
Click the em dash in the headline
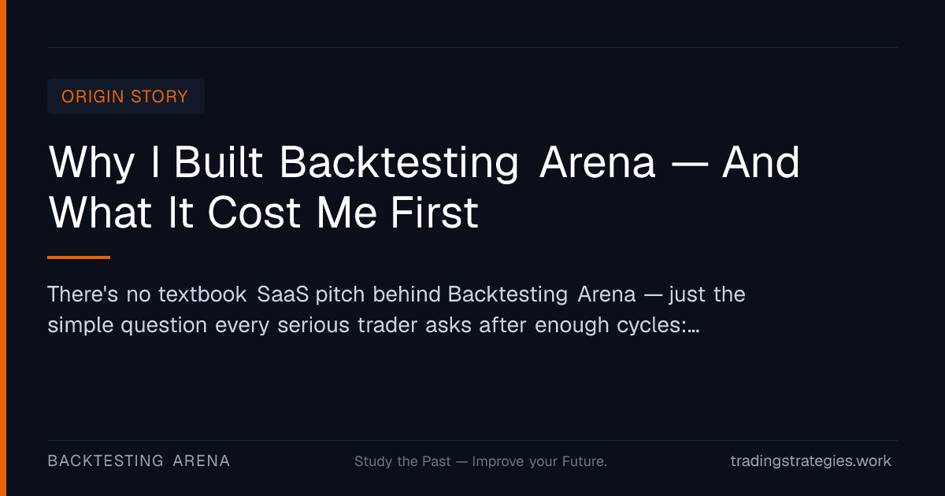[x=689, y=165]
